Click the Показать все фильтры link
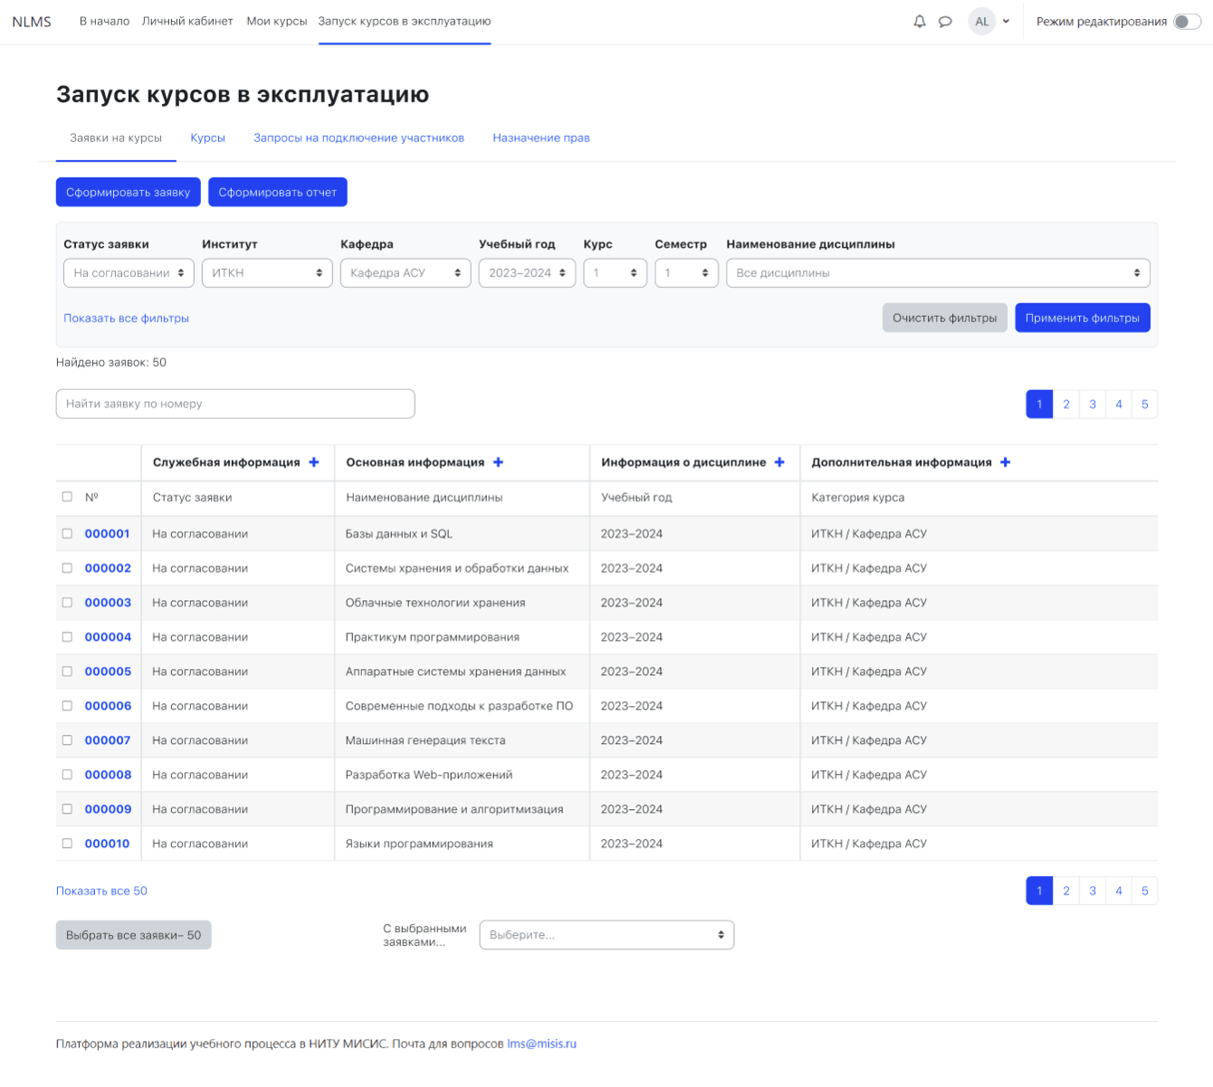The width and height of the screenshot is (1213, 1087). pyautogui.click(x=126, y=319)
